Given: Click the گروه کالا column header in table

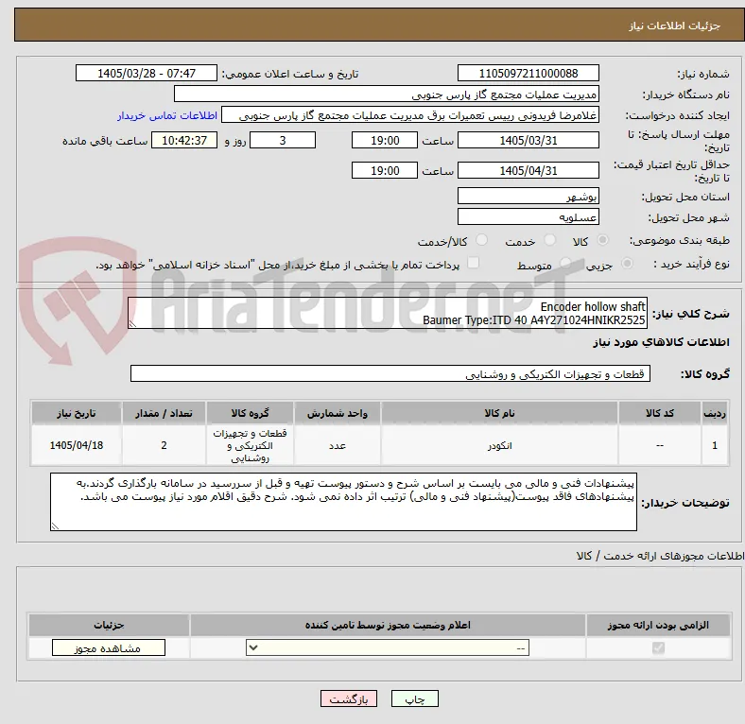Looking at the screenshot, I should coord(250,413).
